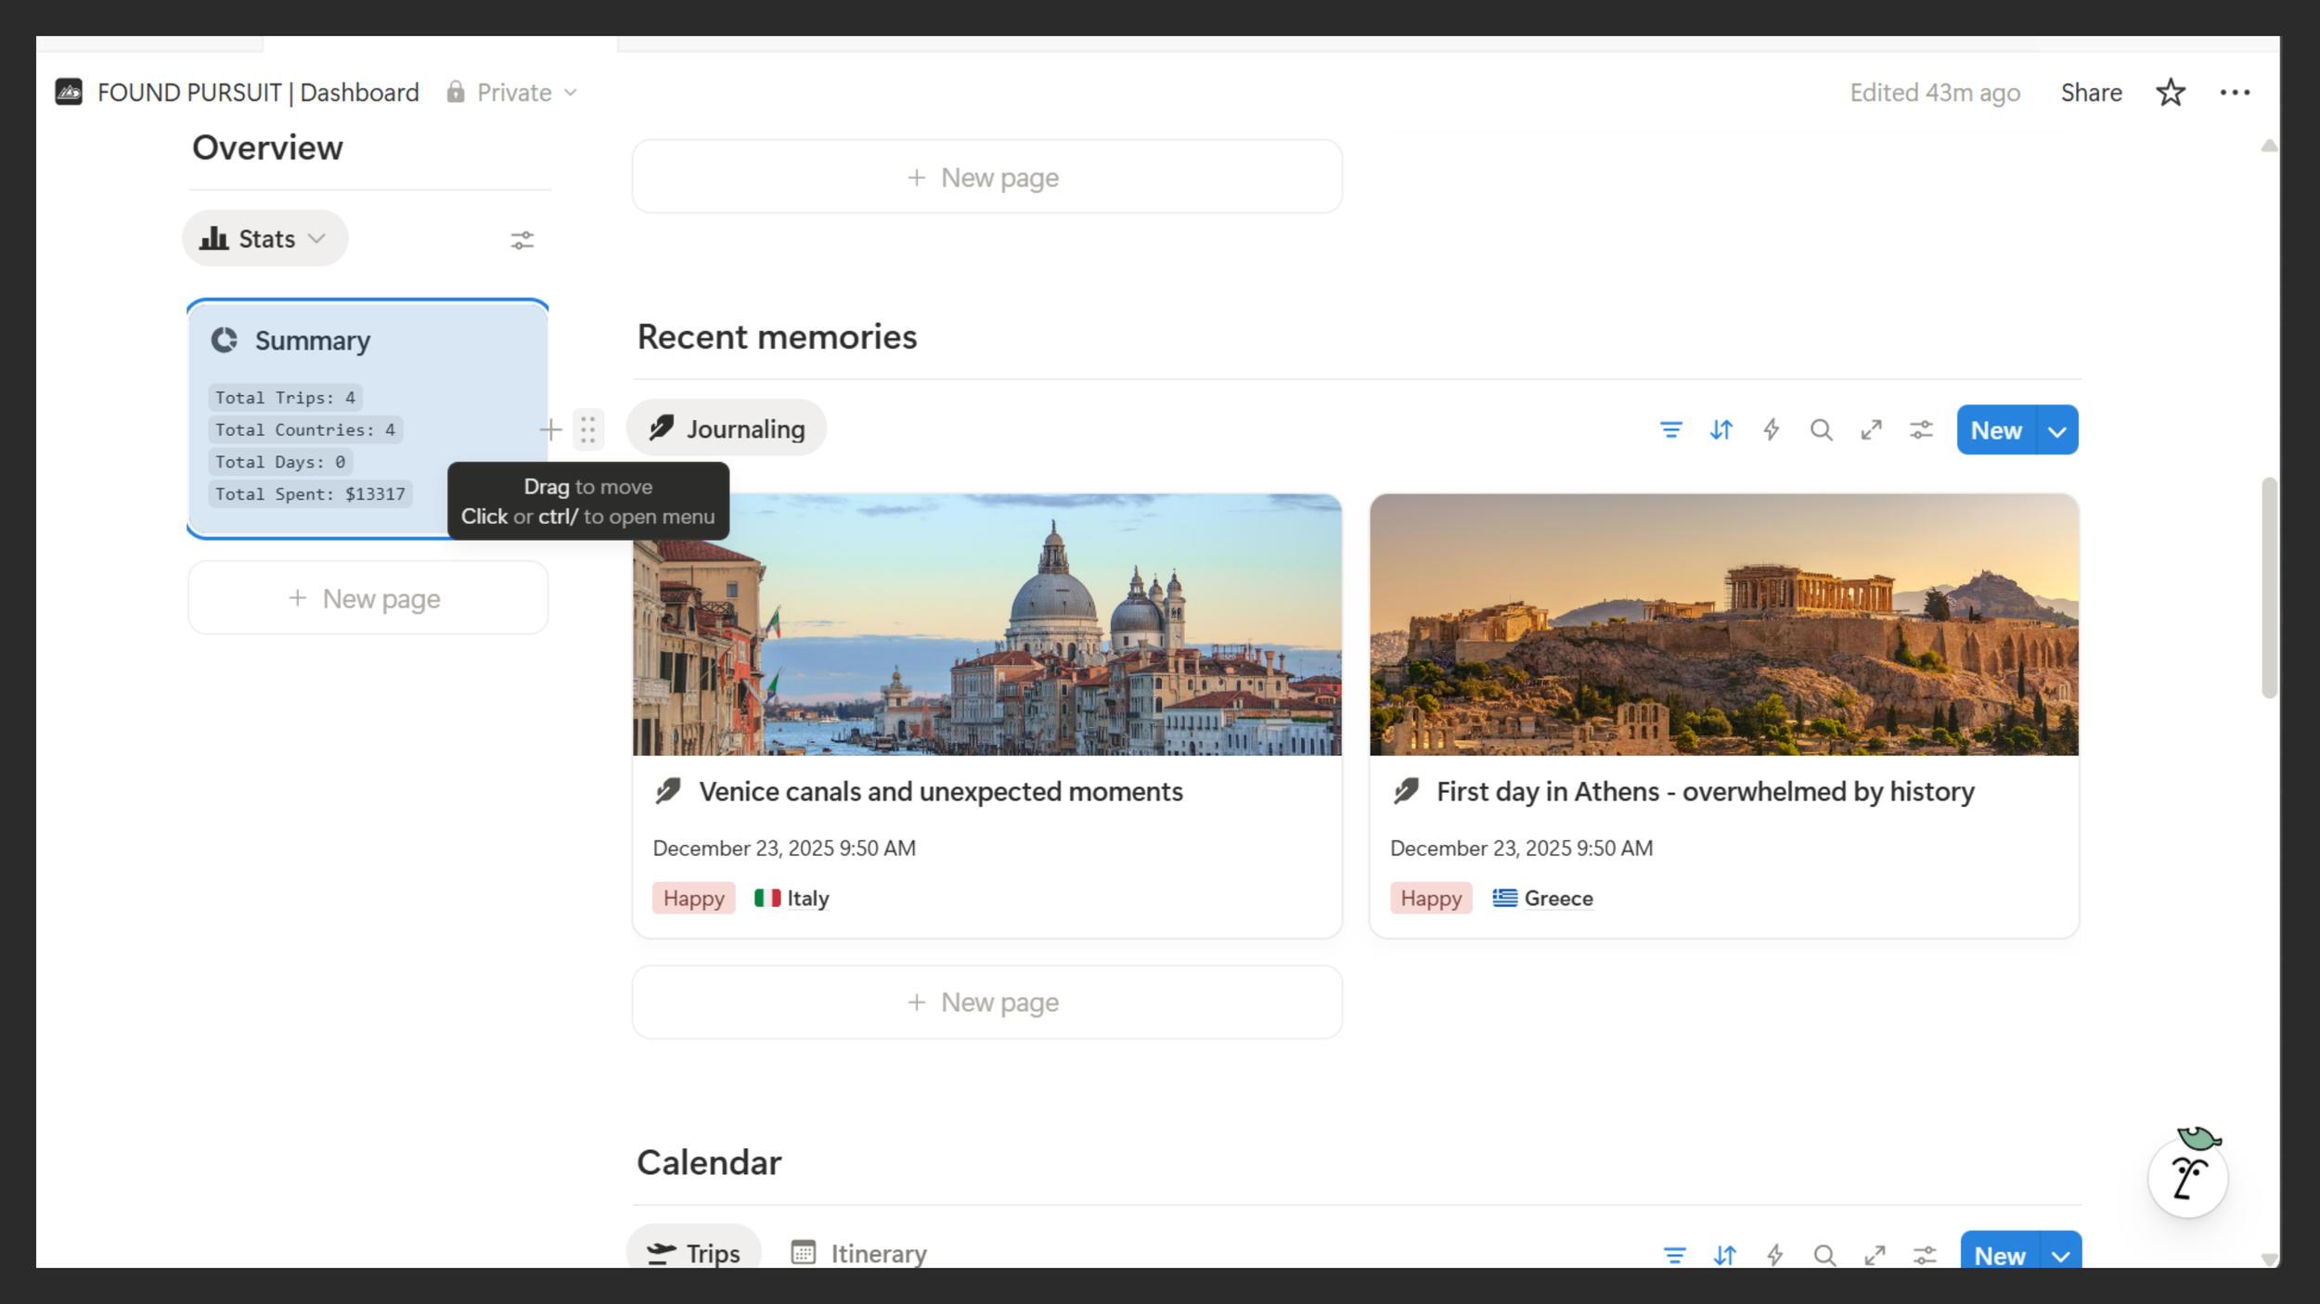The width and height of the screenshot is (2320, 1304).
Task: Open the Venice canals cover image card
Action: pyautogui.click(x=986, y=624)
